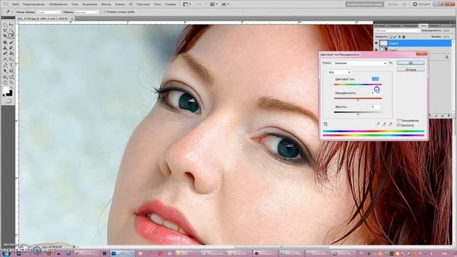
Task: Select the History Brush tool
Action: 11,48
